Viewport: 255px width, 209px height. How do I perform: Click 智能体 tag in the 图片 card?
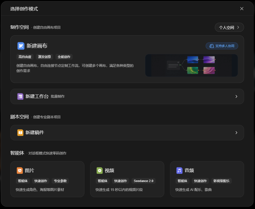[23, 181]
